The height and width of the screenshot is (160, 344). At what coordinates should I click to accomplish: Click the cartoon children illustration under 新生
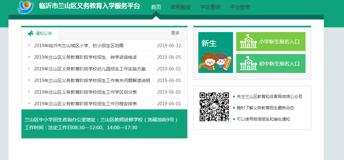[215, 62]
